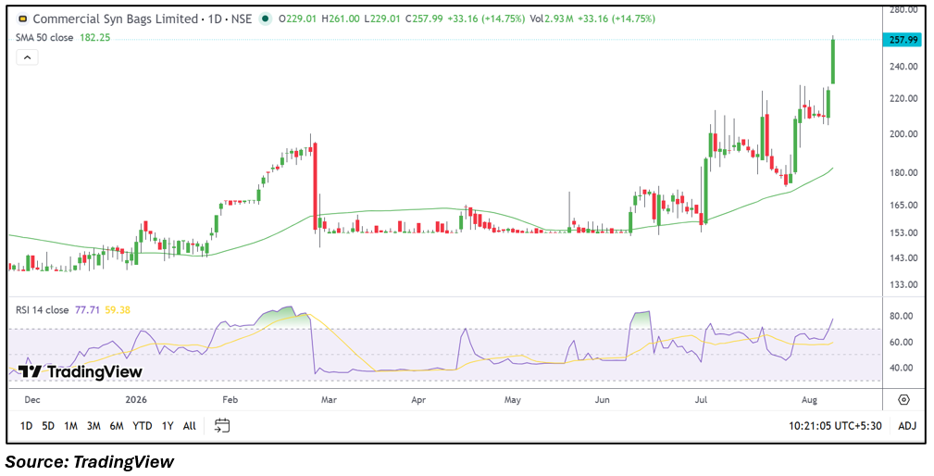Screen dimensions: 934x476
Task: Click the SMA 50 close legend
Action: pos(44,38)
